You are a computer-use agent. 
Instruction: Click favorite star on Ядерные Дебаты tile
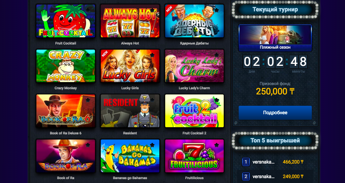point(217,10)
